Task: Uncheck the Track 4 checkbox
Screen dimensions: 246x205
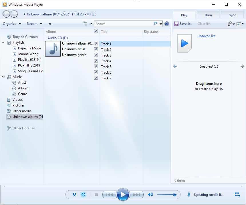Action: [96, 61]
